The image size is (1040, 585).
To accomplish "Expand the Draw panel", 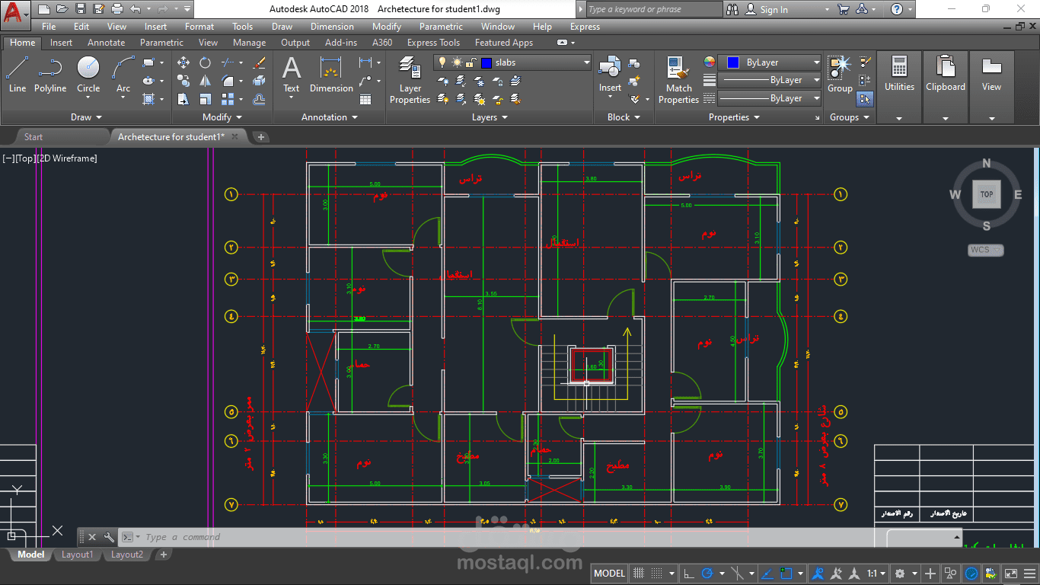I will (86, 117).
